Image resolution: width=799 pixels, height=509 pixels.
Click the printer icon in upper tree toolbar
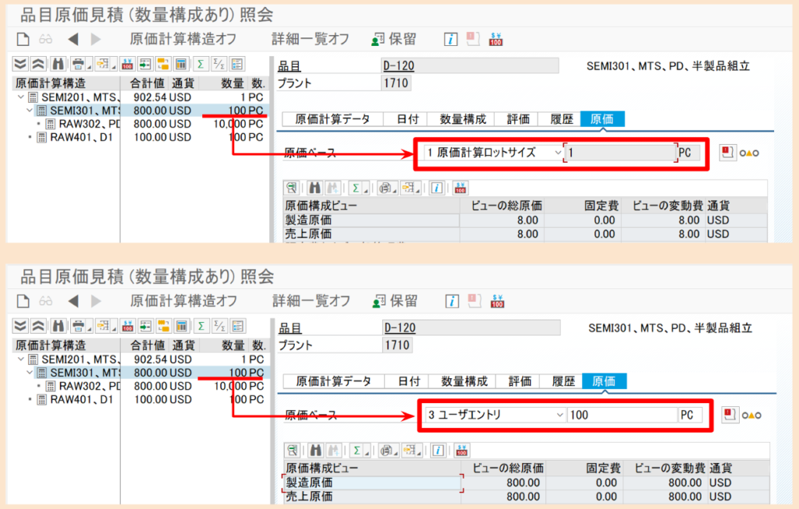(x=78, y=64)
